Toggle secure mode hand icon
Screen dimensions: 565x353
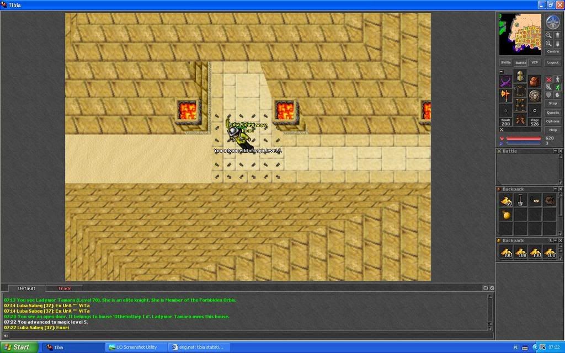pyautogui.click(x=557, y=95)
